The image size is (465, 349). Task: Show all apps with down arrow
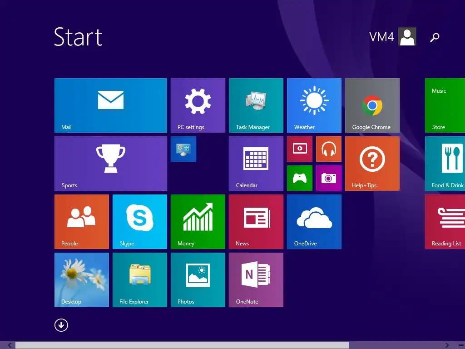pos(61,325)
